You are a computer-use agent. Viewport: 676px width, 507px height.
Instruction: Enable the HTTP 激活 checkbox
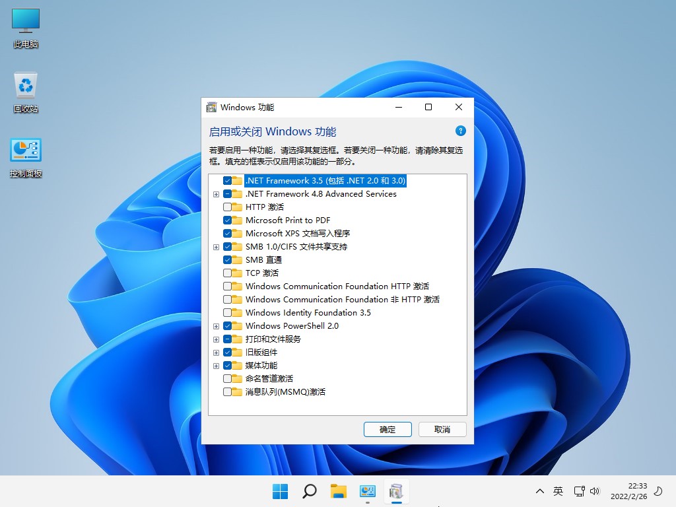(228, 207)
